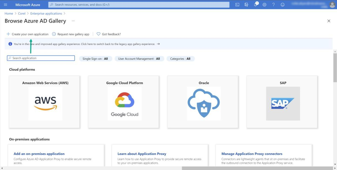Click the Microsoft Azure portal title
Image resolution: width=337 pixels, height=170 pixels.
[28, 5]
